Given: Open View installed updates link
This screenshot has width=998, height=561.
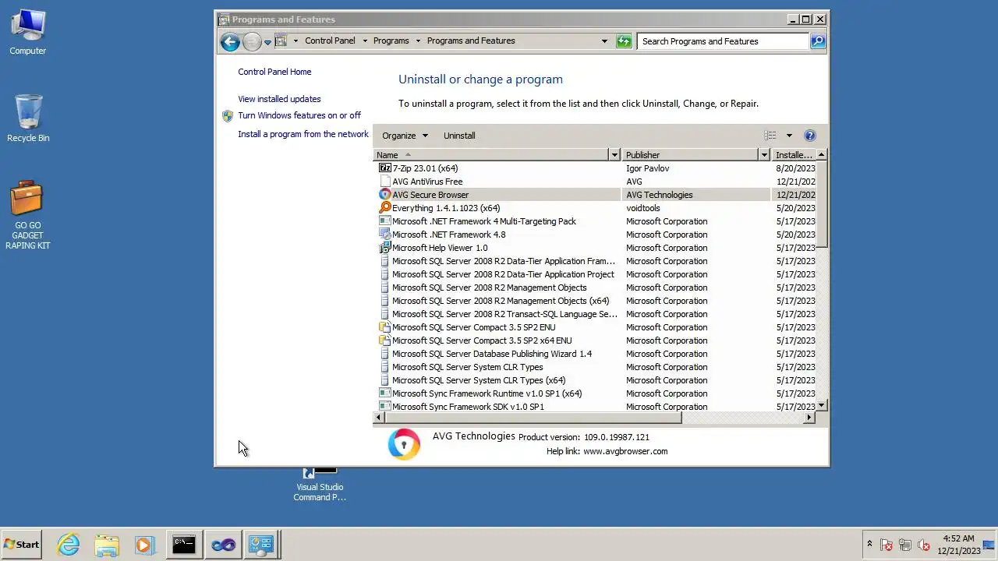Looking at the screenshot, I should pyautogui.click(x=279, y=99).
